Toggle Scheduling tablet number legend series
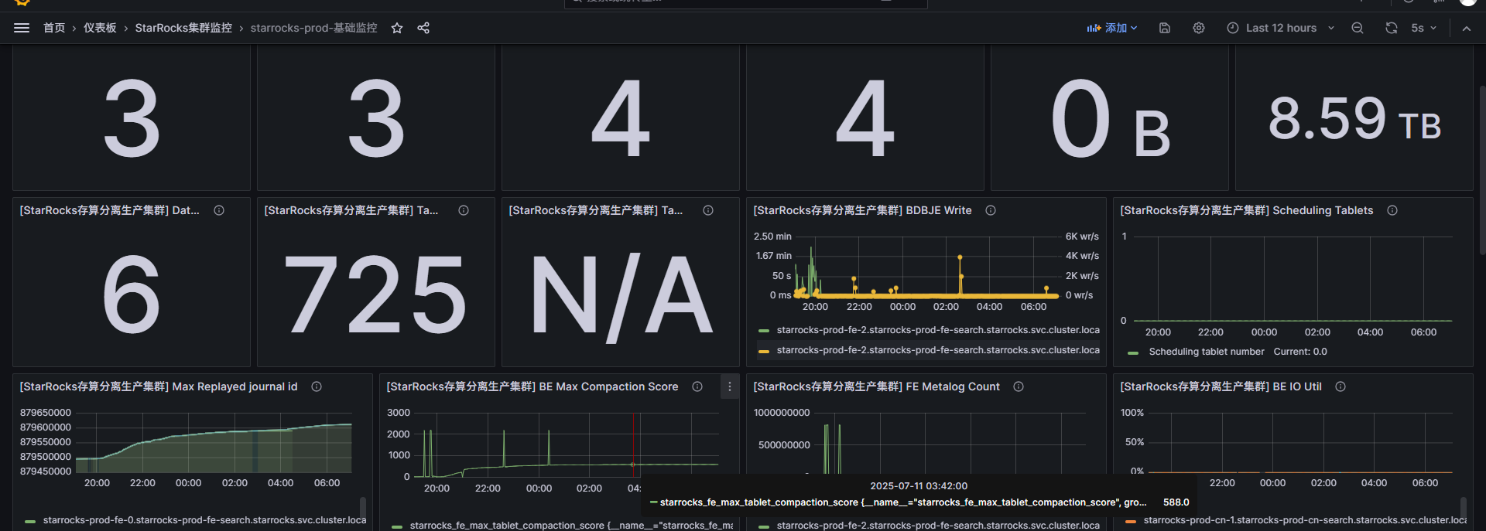Viewport: 1486px width, 531px height. click(1206, 352)
